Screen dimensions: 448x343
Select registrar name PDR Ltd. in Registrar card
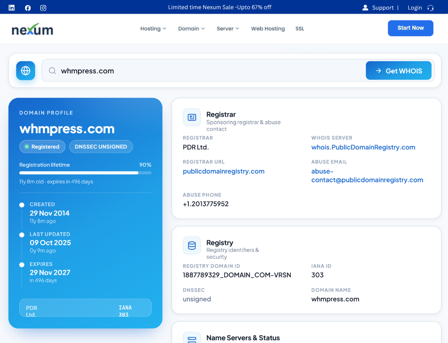tap(196, 147)
